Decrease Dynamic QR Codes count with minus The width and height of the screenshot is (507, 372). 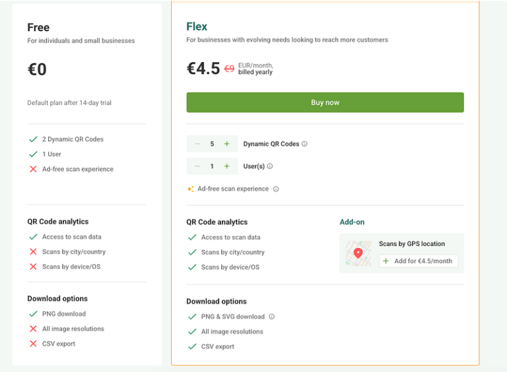click(197, 144)
